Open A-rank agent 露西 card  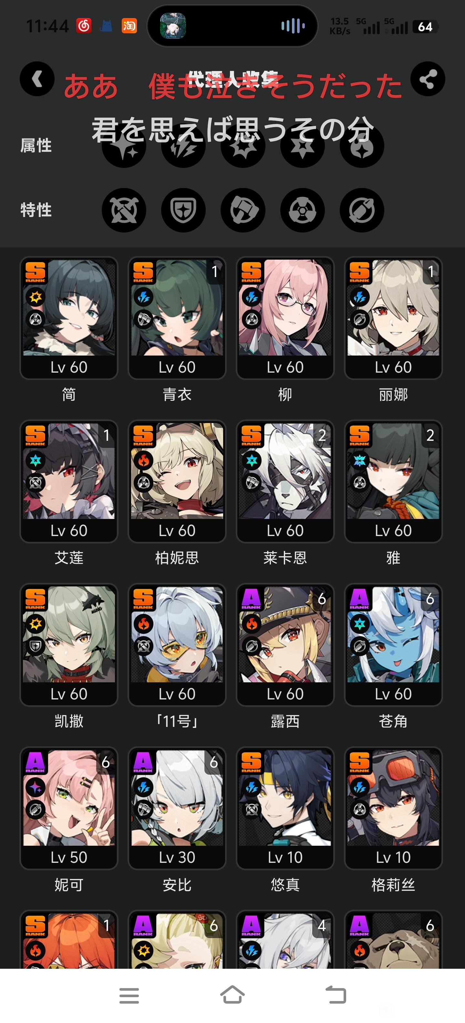tap(285, 645)
